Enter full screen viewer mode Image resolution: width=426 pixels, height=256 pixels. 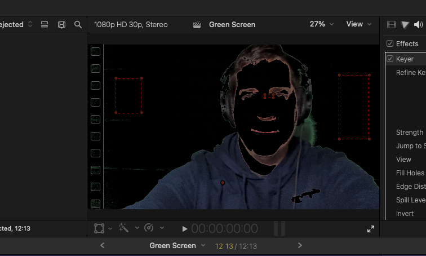click(371, 228)
